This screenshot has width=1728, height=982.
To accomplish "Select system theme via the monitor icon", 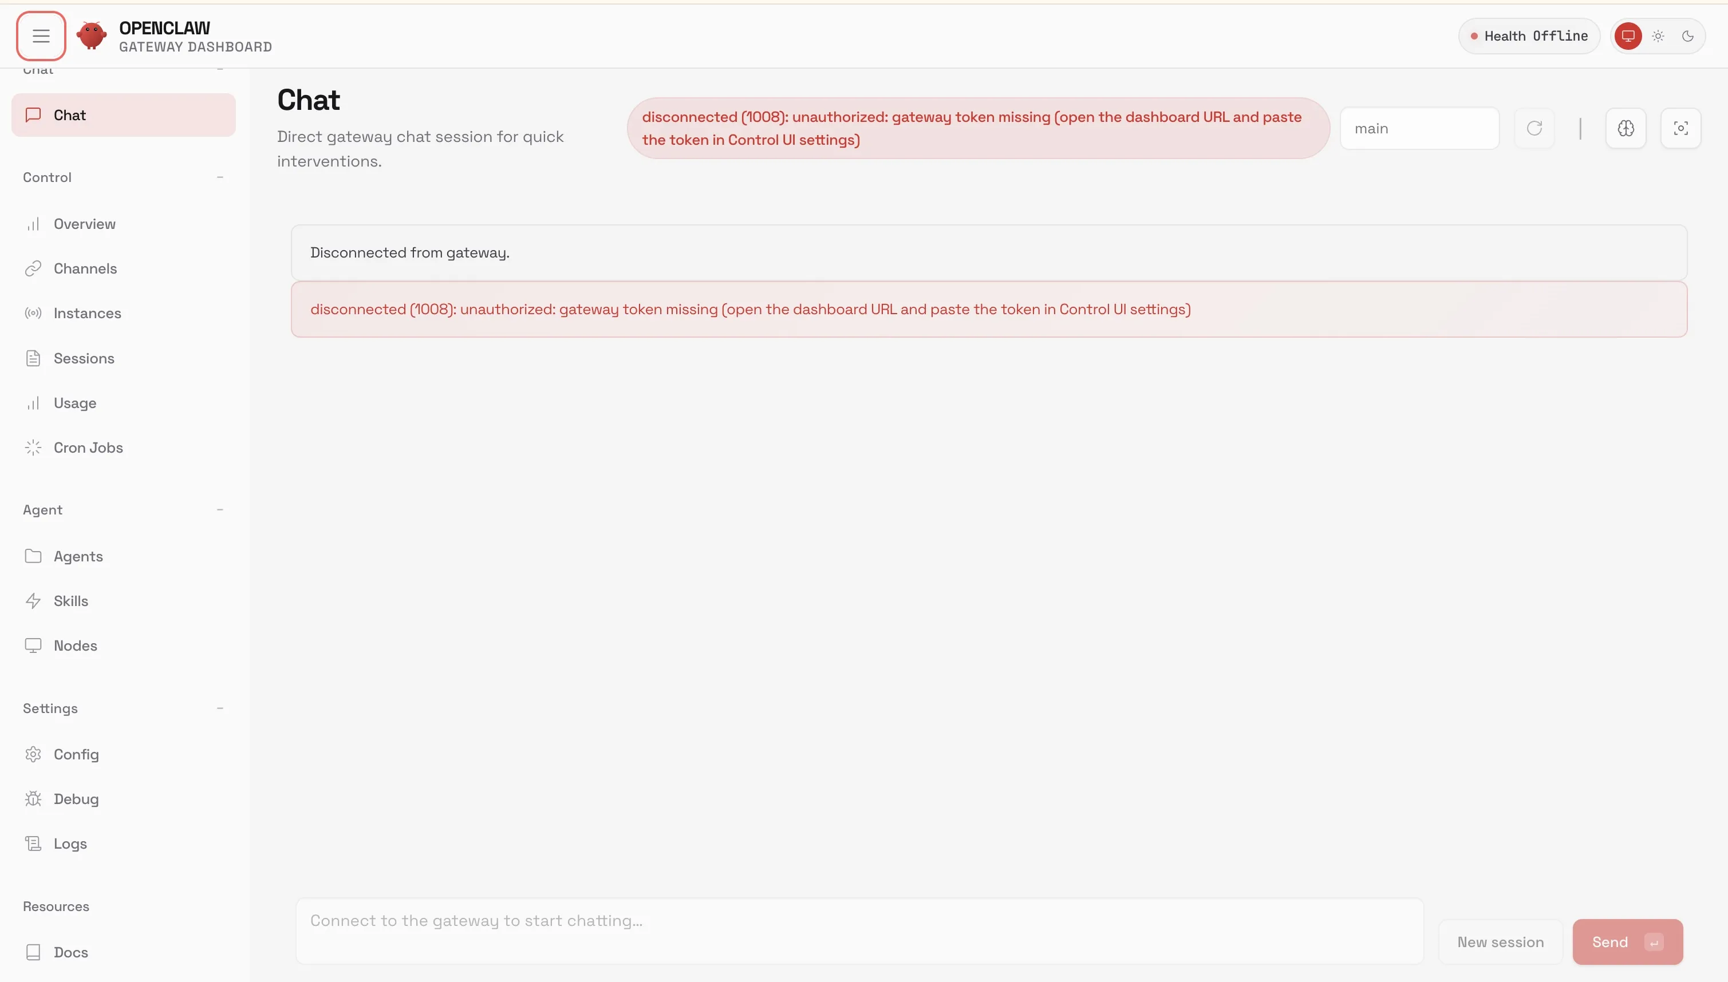I will coord(1627,35).
